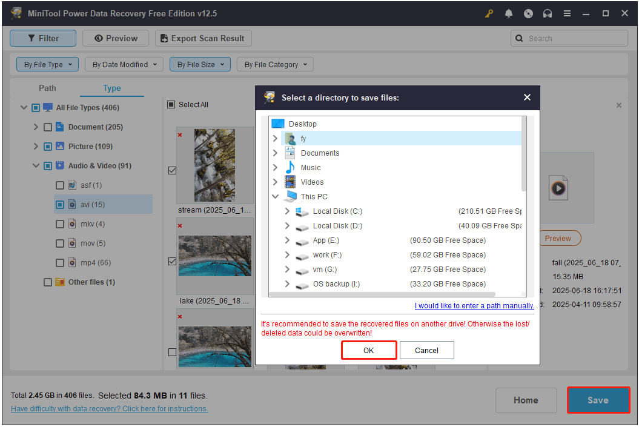Switch to the Type tab
The height and width of the screenshot is (427, 639).
tap(112, 88)
